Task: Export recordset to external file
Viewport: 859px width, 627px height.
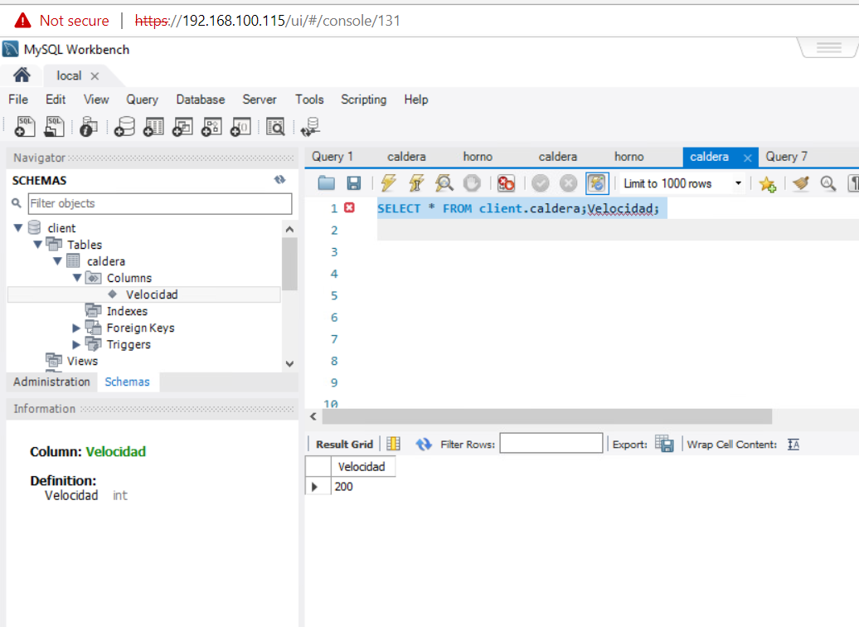Action: coord(664,444)
